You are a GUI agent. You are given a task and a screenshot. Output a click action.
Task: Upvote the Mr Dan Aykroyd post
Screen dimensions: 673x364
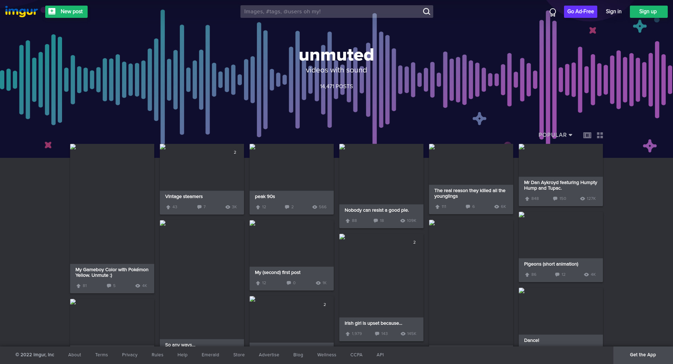(x=527, y=198)
